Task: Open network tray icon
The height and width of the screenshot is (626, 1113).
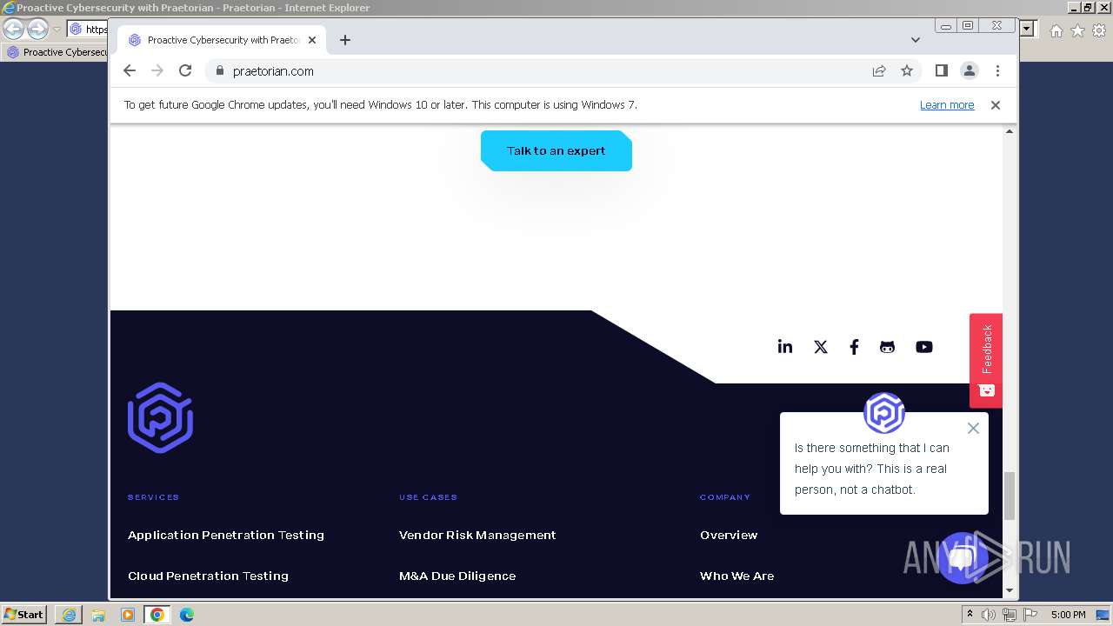Action: point(1010,615)
